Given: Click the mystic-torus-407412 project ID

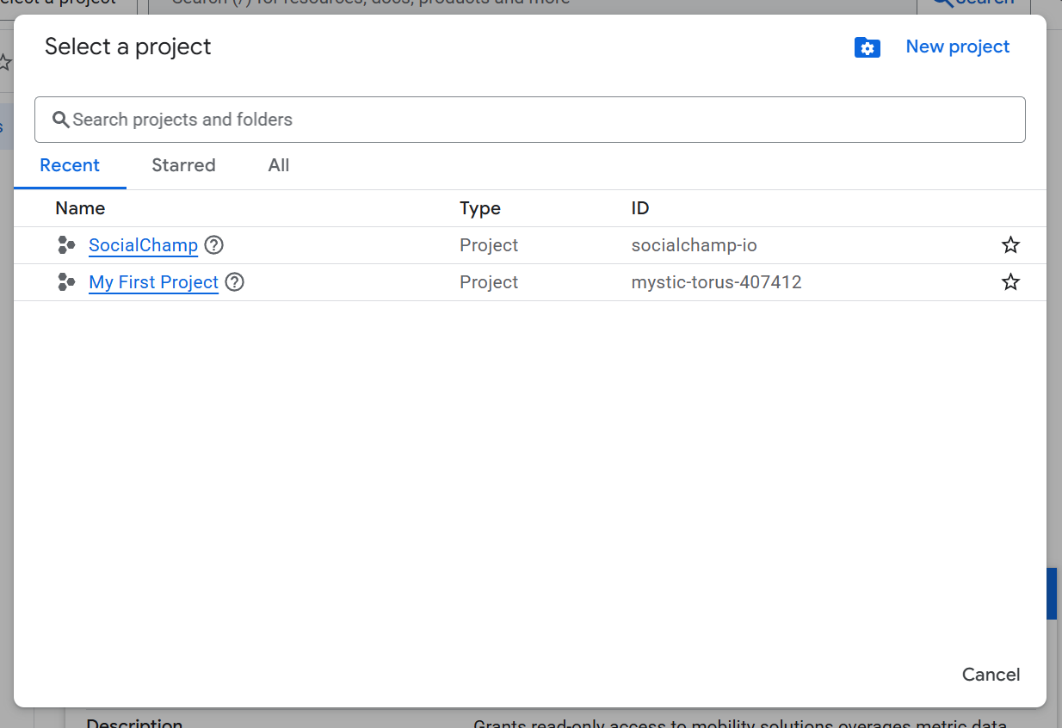Looking at the screenshot, I should (716, 282).
